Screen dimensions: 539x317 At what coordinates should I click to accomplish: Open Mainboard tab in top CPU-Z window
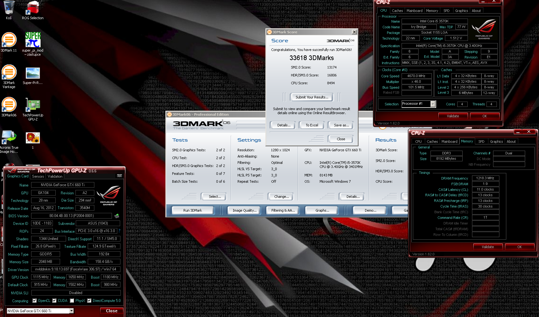414,11
